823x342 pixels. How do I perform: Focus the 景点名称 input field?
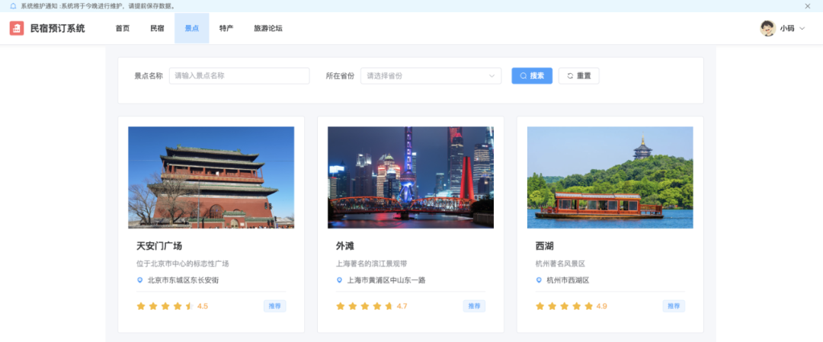pyautogui.click(x=239, y=75)
